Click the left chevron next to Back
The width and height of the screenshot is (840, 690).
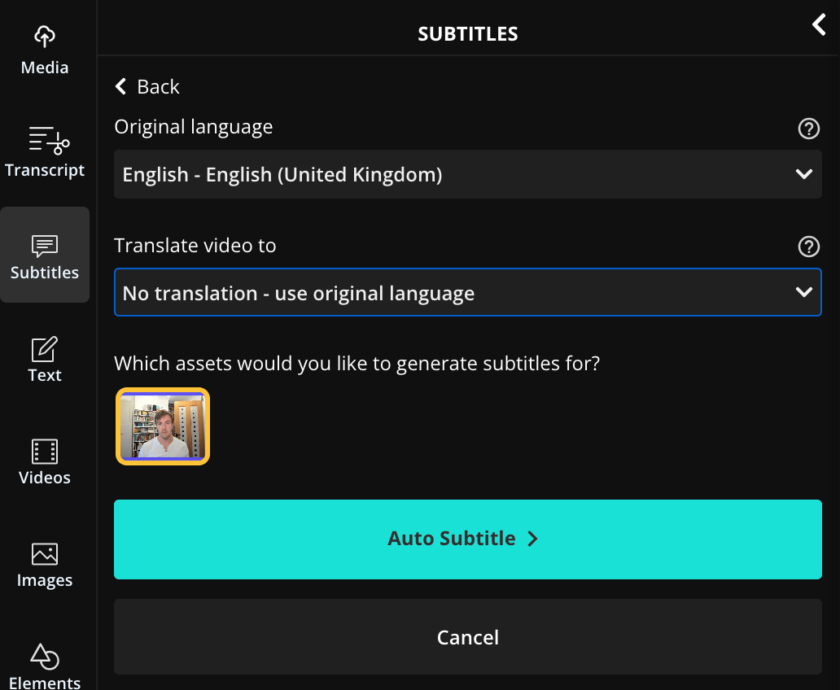click(x=121, y=87)
